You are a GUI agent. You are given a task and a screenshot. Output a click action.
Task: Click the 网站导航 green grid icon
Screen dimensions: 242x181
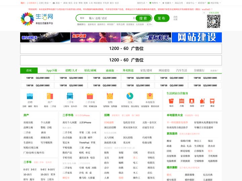(209, 3)
